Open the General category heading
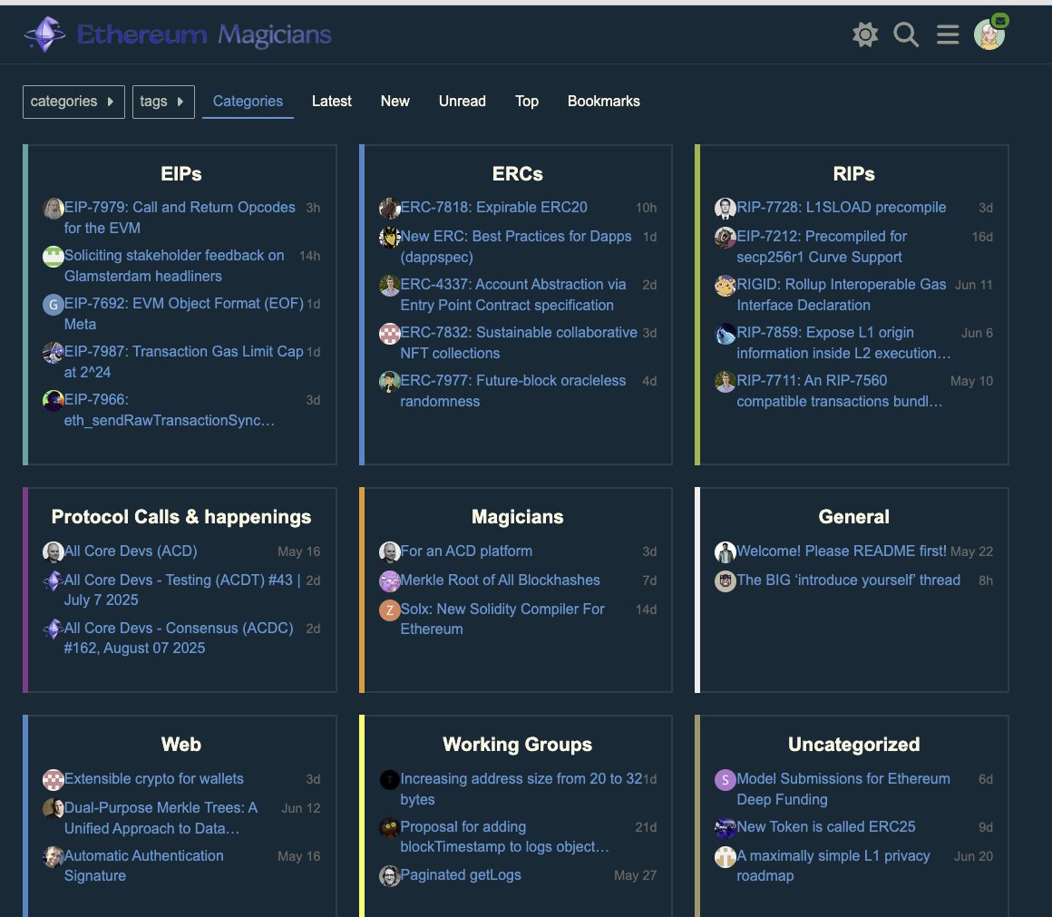Image resolution: width=1052 pixels, height=917 pixels. (x=853, y=516)
